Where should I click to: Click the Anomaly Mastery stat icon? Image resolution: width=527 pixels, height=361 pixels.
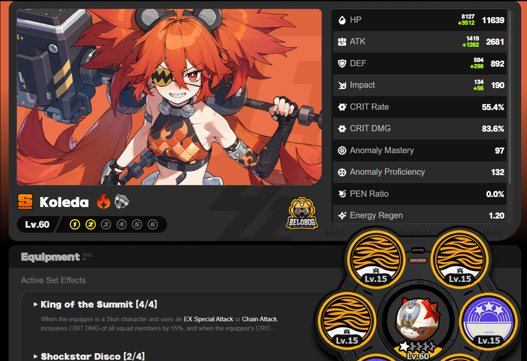point(342,150)
